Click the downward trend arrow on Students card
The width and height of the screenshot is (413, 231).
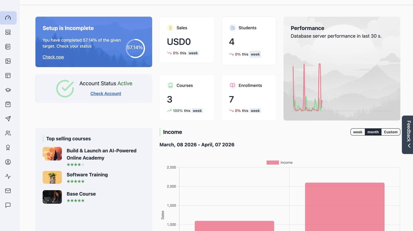[231, 54]
